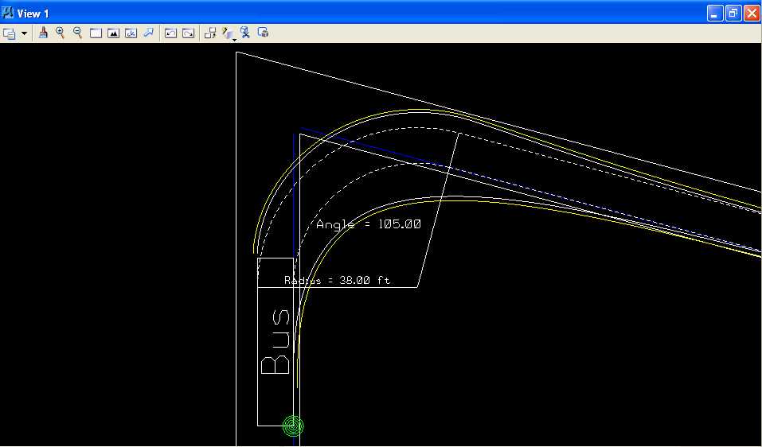Open the View 1 window system menu icon
Viewport: 762px width, 447px height.
coord(9,14)
